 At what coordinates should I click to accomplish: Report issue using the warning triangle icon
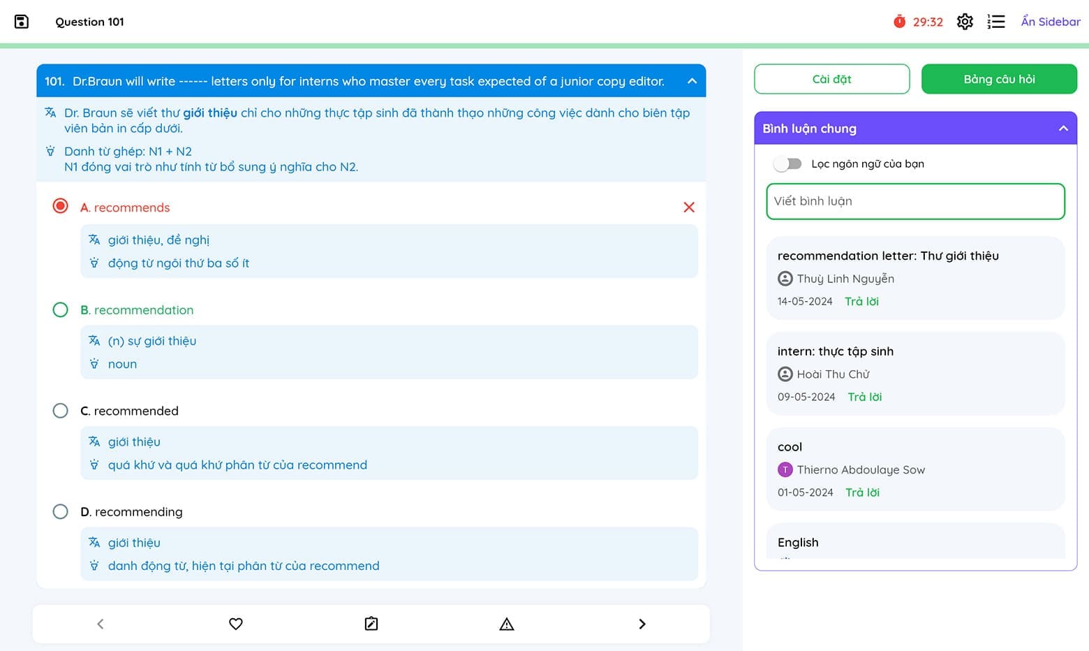click(507, 624)
